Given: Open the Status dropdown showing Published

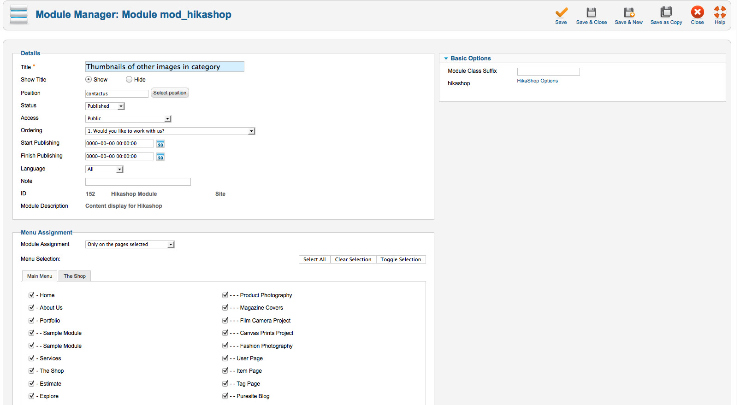Looking at the screenshot, I should point(105,106).
